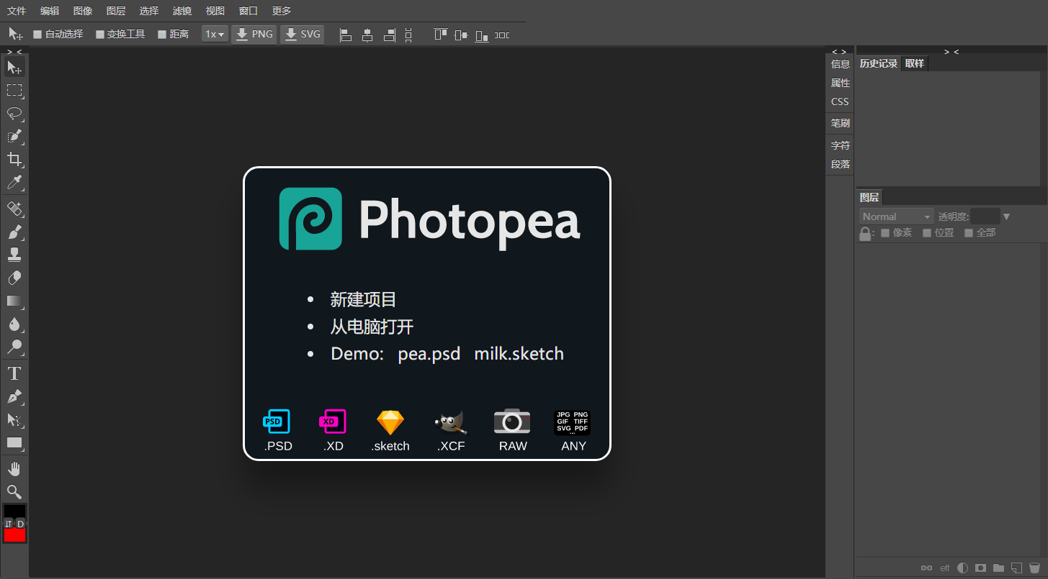Toggle the 距离 checkbox
Screen dimensions: 1048x579
point(162,35)
